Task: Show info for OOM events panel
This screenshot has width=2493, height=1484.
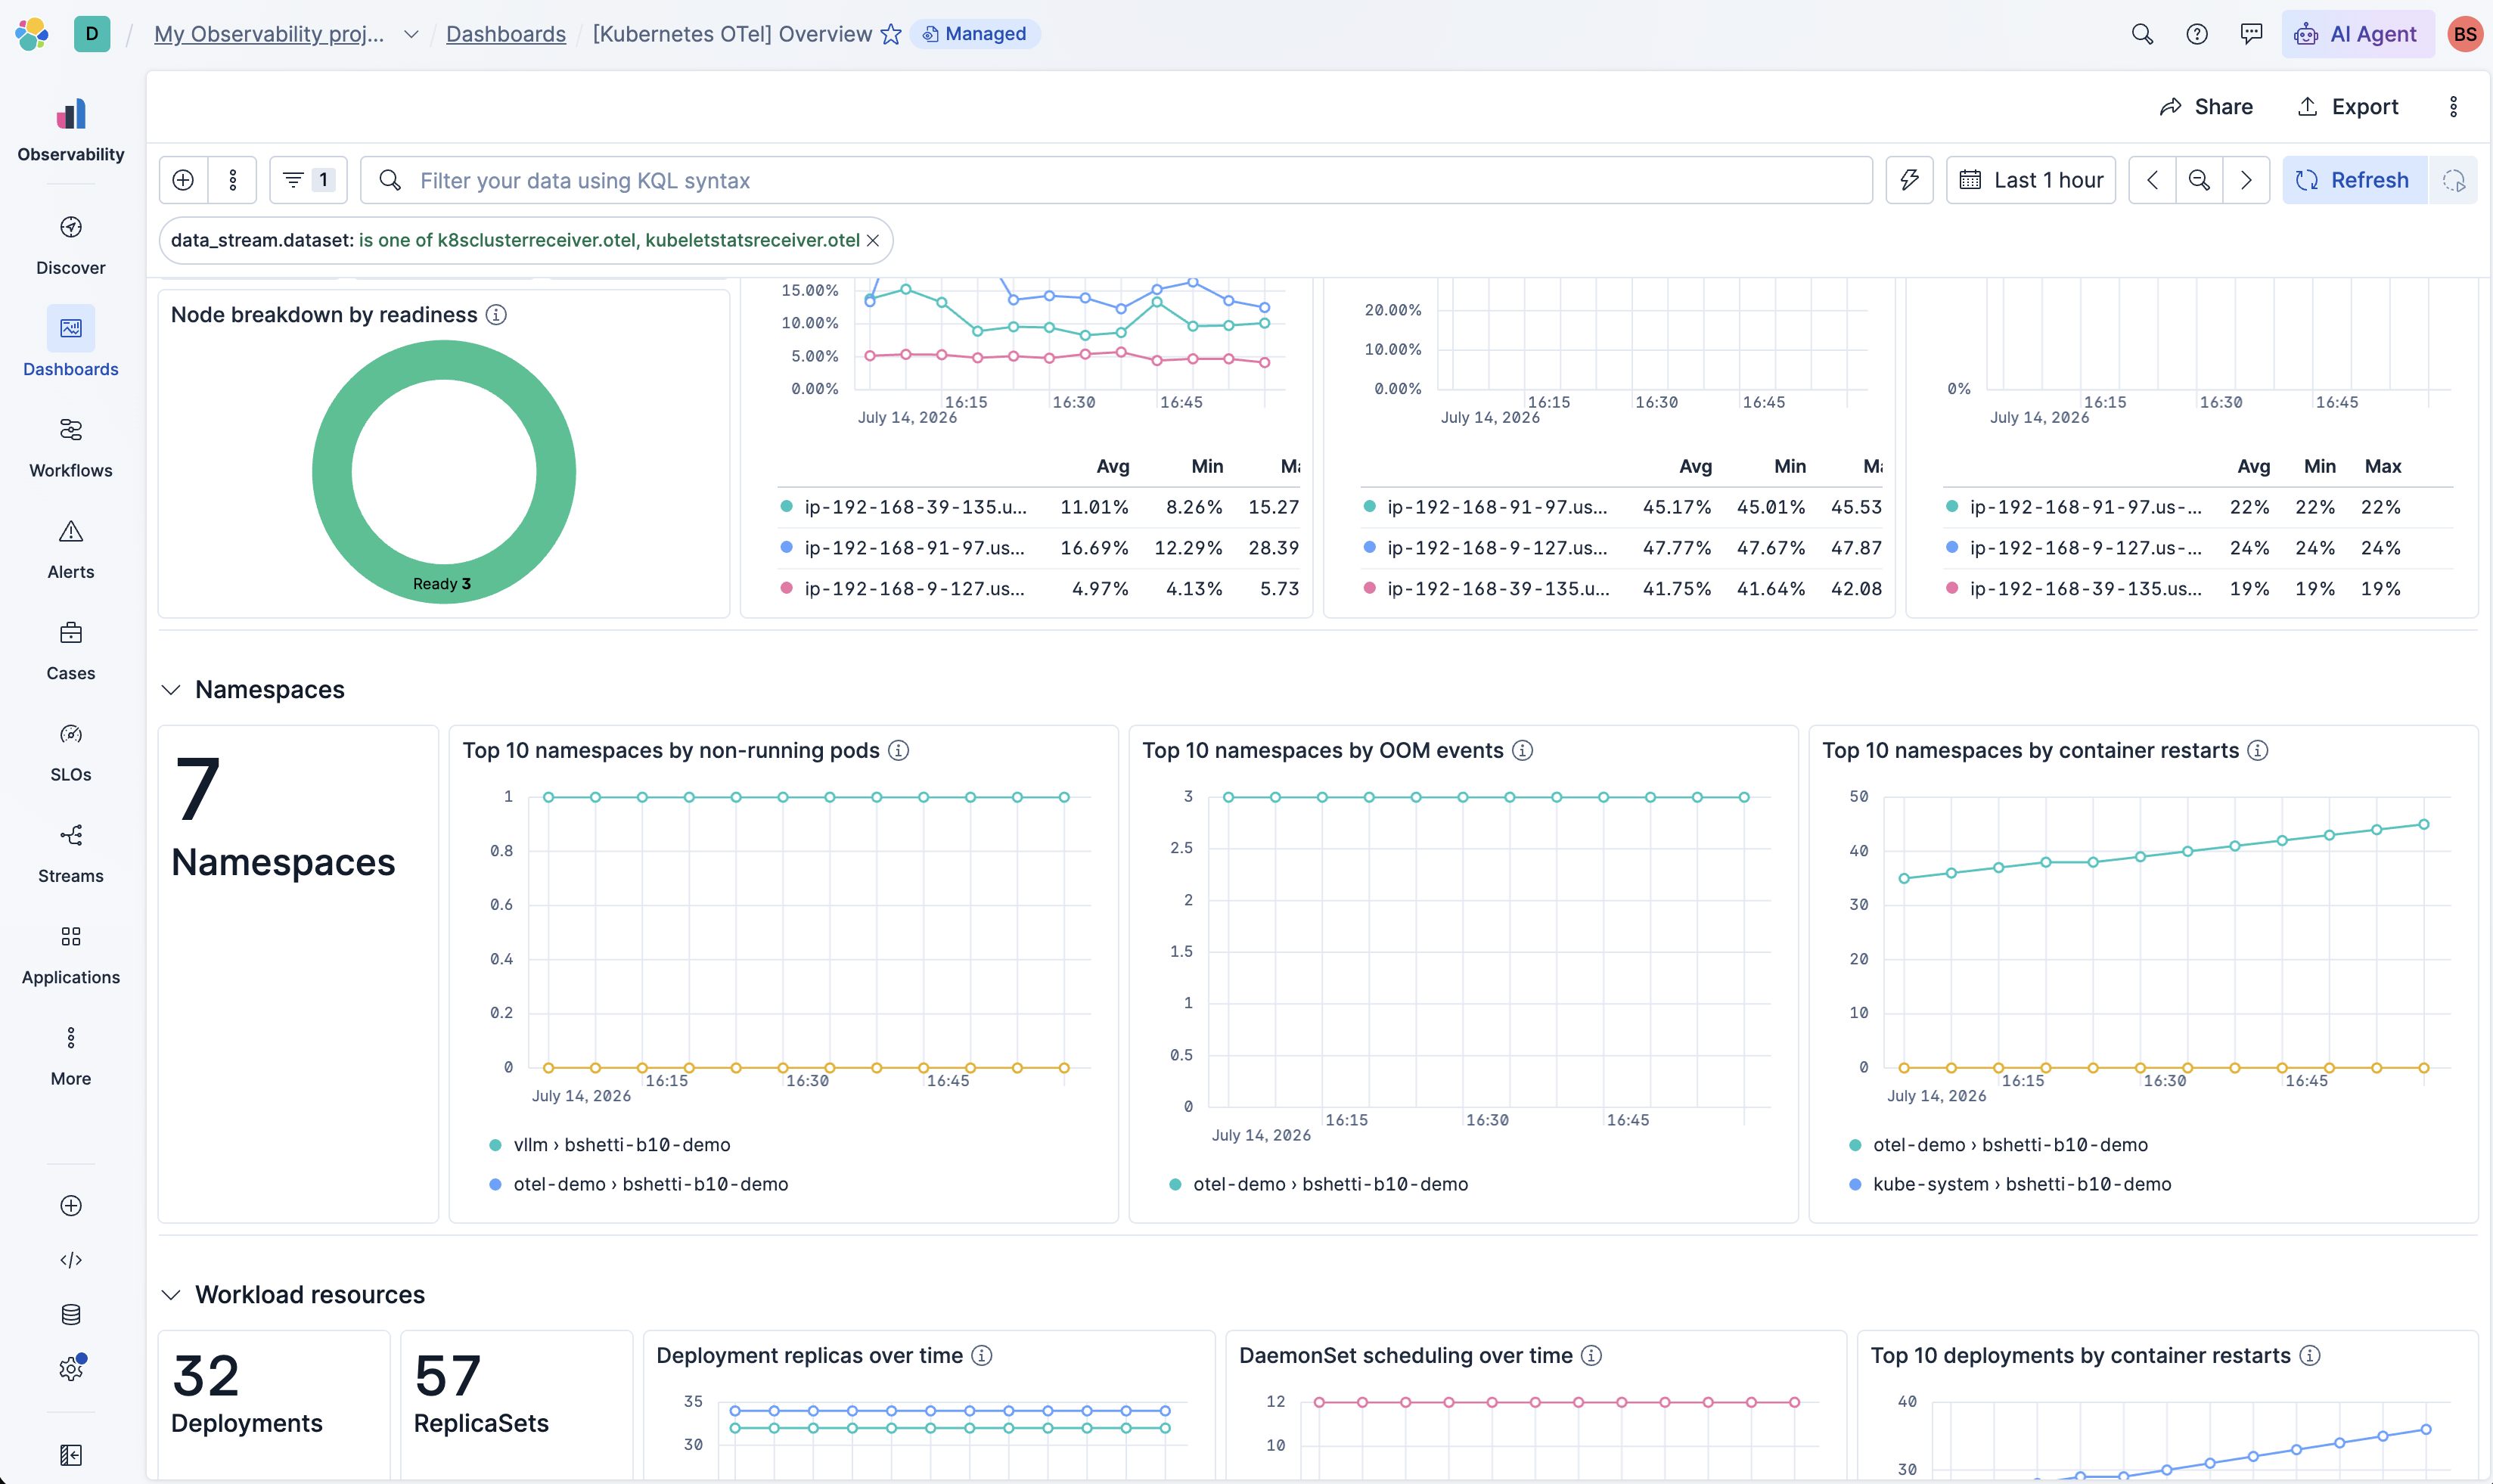Action: [1522, 751]
